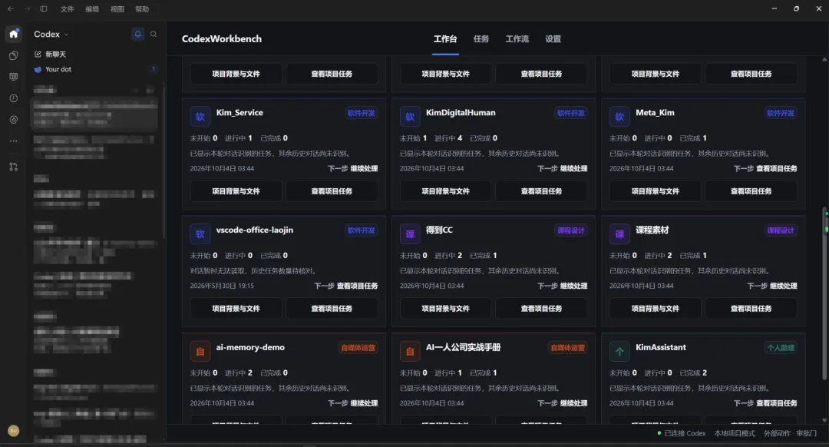Click the 软件开发 tag on Kim_Service
The image size is (829, 447).
(361, 113)
